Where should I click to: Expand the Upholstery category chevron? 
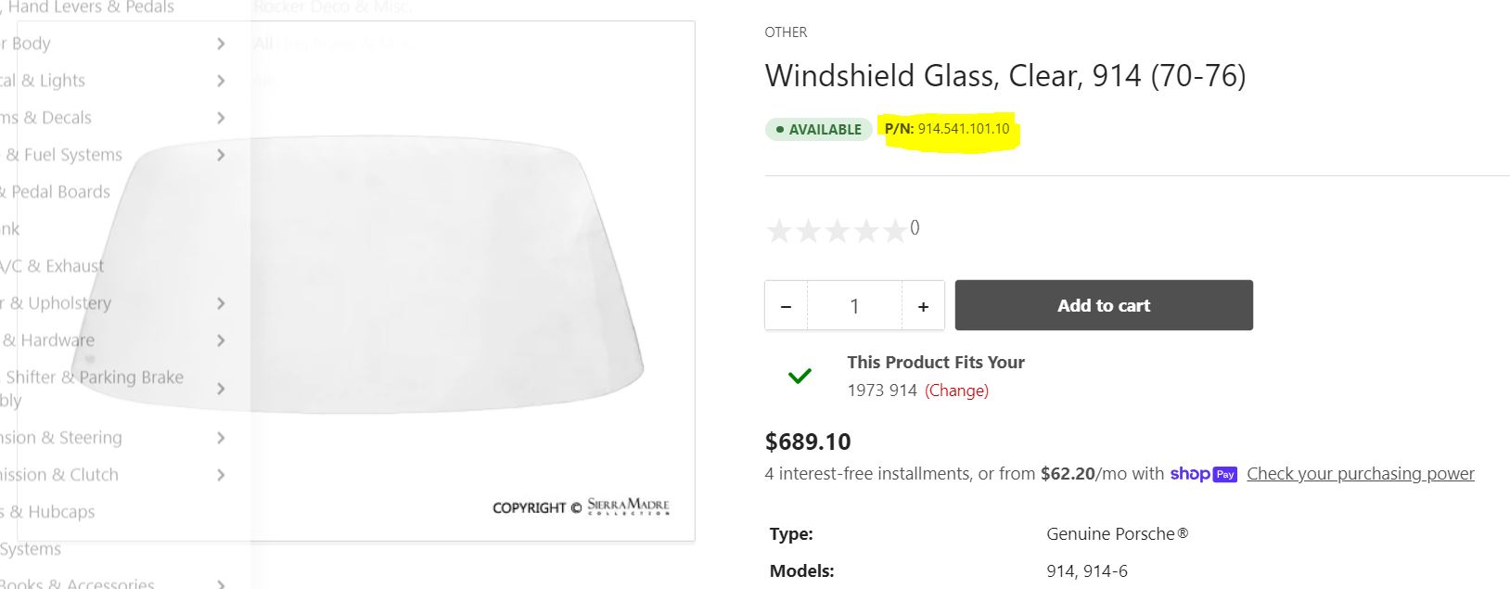click(221, 303)
